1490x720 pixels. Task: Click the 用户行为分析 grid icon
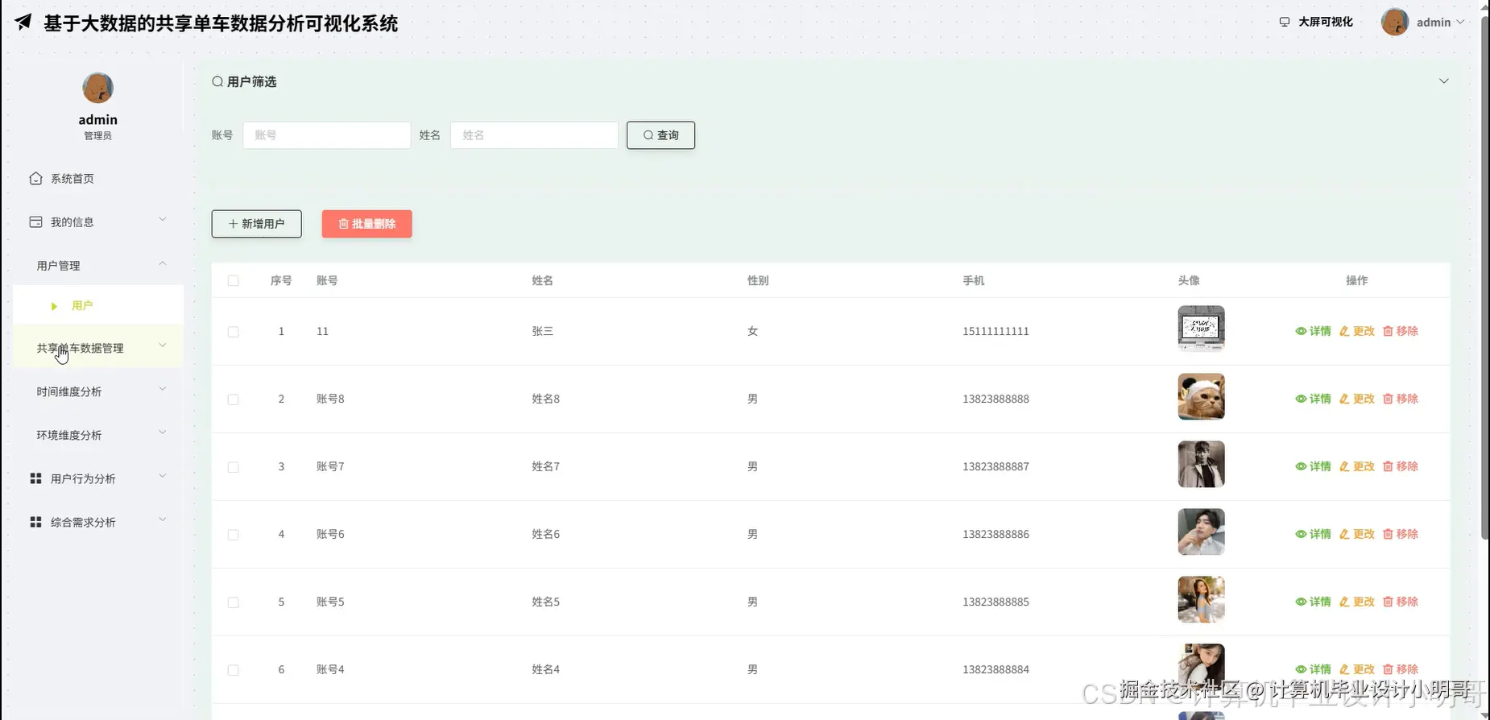coord(35,478)
